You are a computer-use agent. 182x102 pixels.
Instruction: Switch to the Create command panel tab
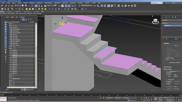click(163, 17)
